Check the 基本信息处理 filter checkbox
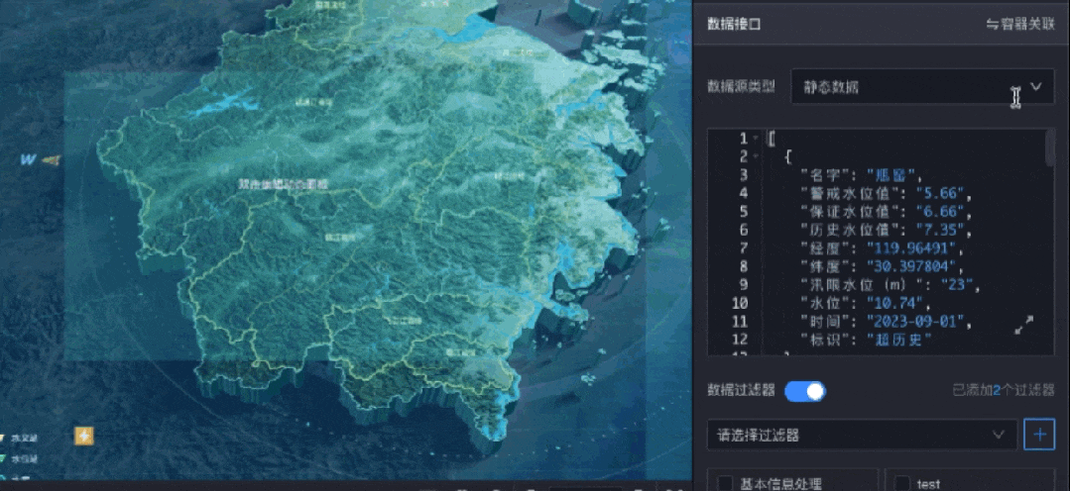 pyautogui.click(x=725, y=483)
